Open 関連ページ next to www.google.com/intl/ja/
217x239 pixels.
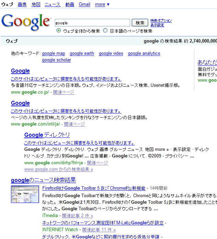pyautogui.click(x=74, y=124)
